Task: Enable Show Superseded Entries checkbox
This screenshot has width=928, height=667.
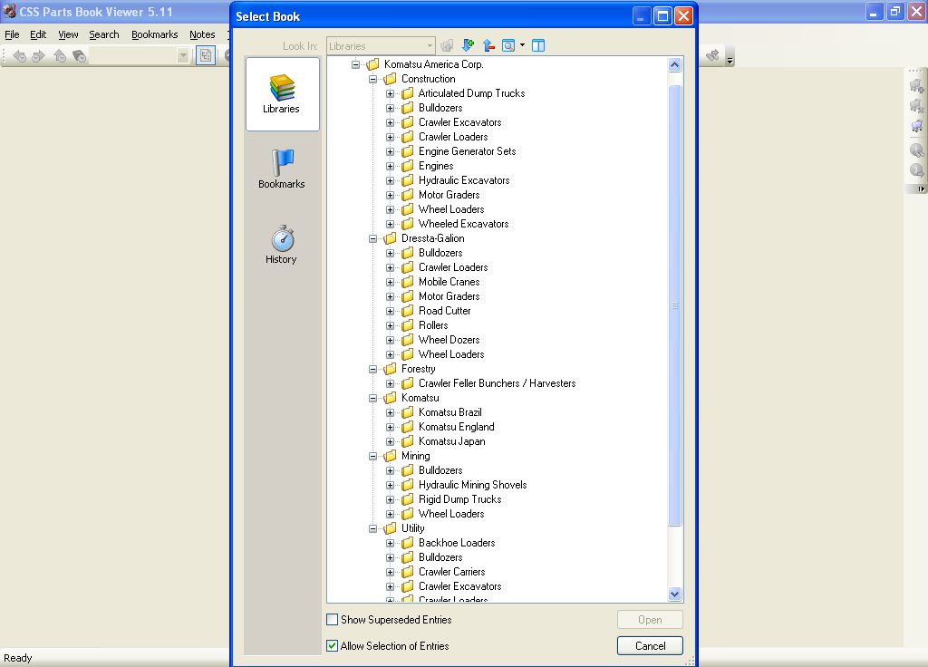Action: [333, 620]
